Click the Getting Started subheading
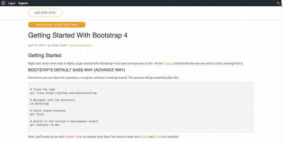The image size is (283, 142). [x=45, y=55]
